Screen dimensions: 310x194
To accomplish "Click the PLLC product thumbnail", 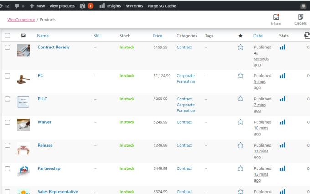I will pos(23,102).
